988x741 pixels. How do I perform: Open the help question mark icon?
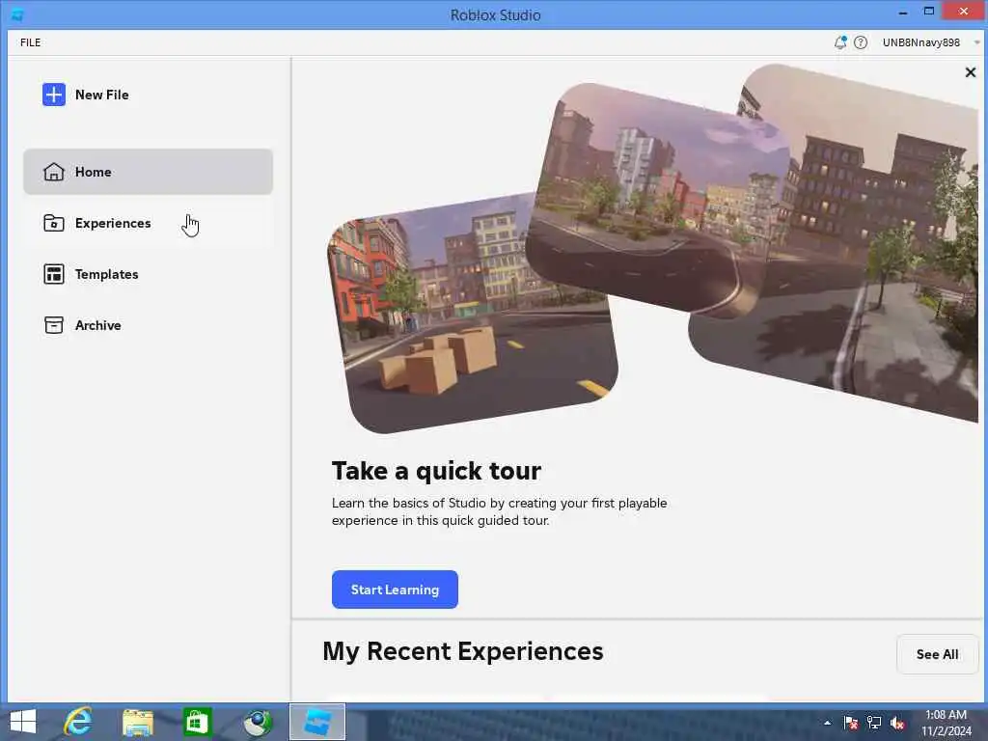click(x=861, y=42)
